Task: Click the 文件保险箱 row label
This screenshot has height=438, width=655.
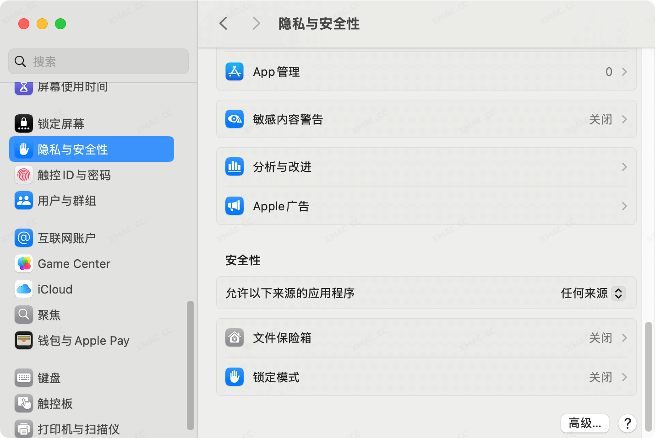Action: coord(282,338)
